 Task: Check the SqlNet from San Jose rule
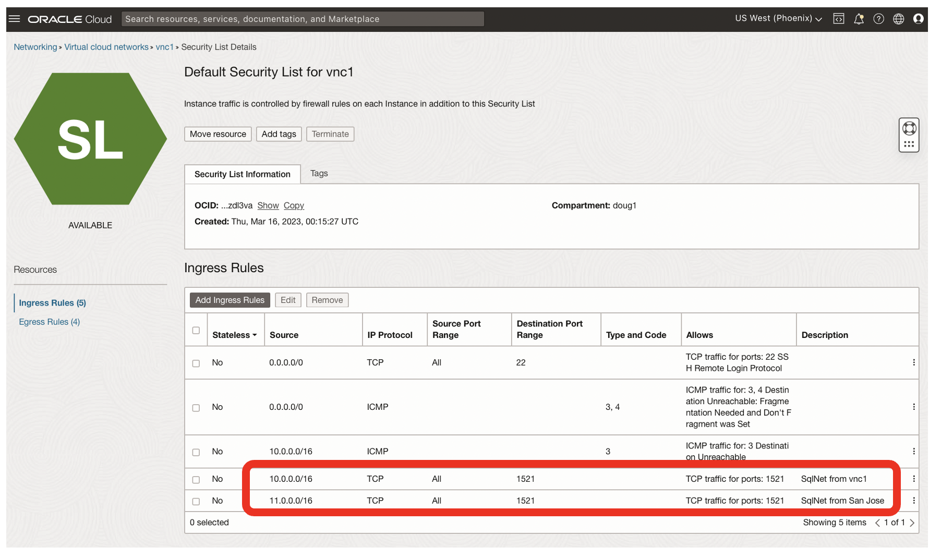coord(196,501)
